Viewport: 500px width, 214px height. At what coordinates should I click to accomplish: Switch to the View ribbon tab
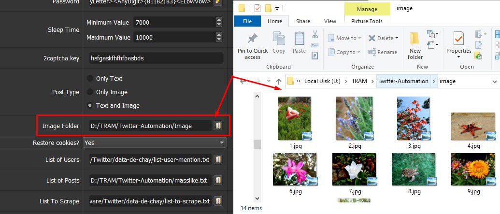[330, 21]
